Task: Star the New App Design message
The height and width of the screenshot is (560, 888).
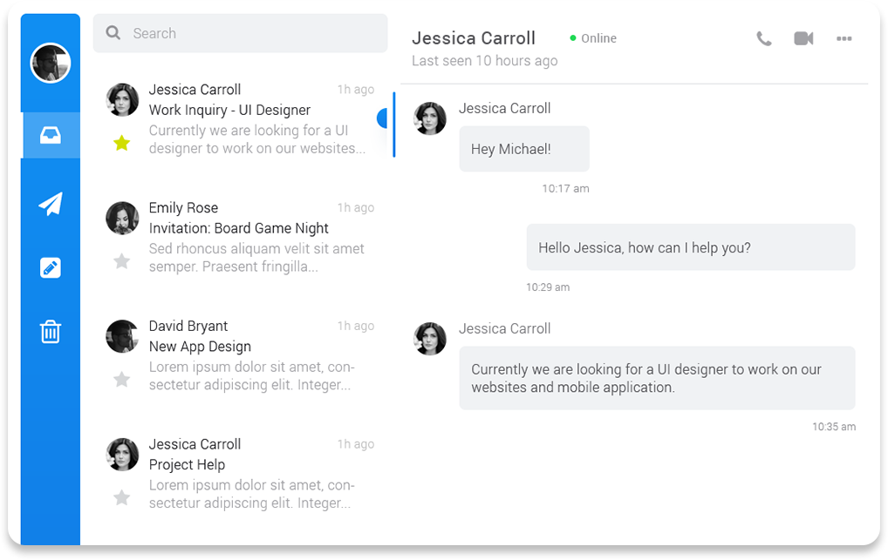Action: click(x=122, y=379)
